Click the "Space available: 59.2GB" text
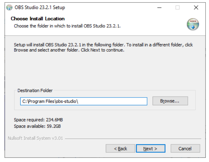209x162 pixels. click(37, 126)
